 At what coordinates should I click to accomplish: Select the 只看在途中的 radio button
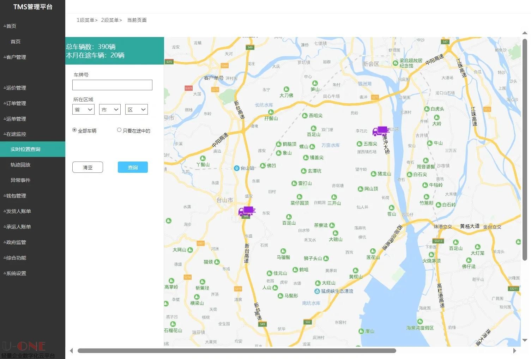(x=119, y=130)
